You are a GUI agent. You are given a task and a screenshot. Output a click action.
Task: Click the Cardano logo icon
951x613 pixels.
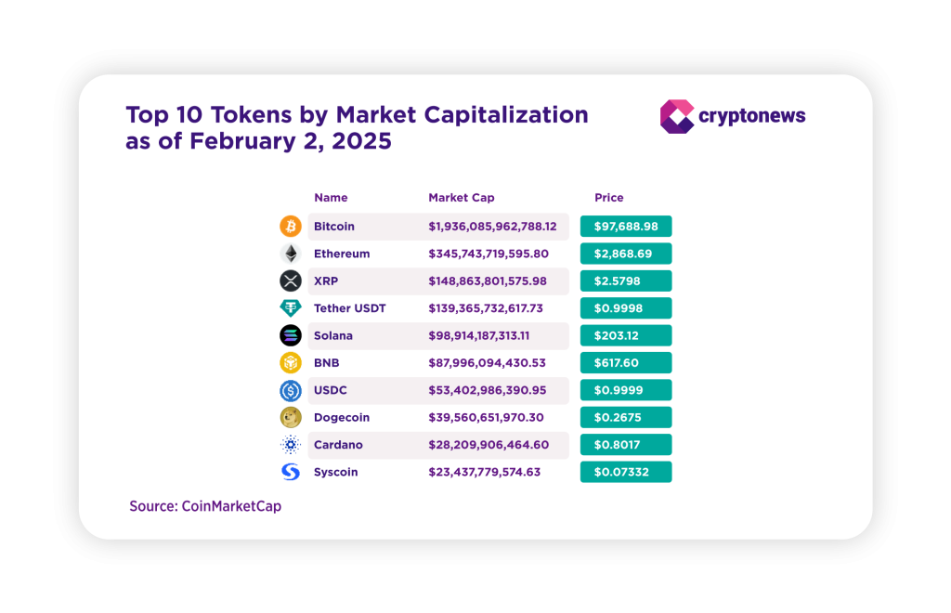point(291,445)
